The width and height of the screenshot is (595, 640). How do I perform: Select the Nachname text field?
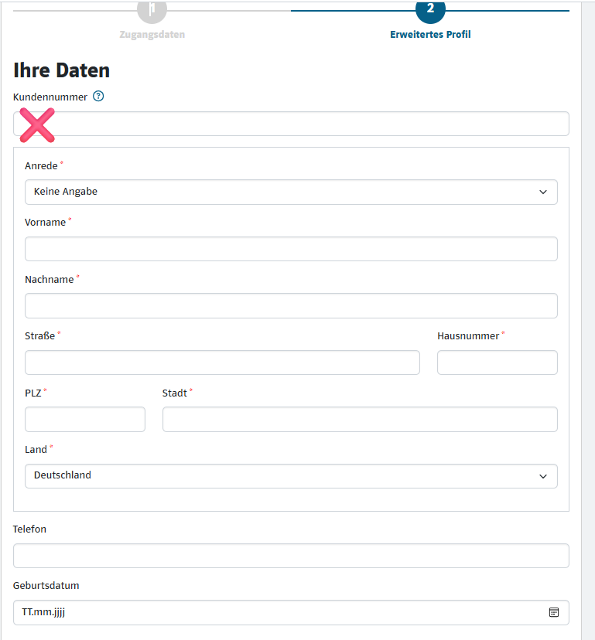(291, 305)
